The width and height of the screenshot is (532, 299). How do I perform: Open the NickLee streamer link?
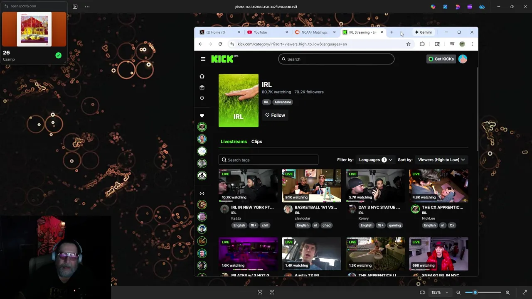tap(429, 218)
